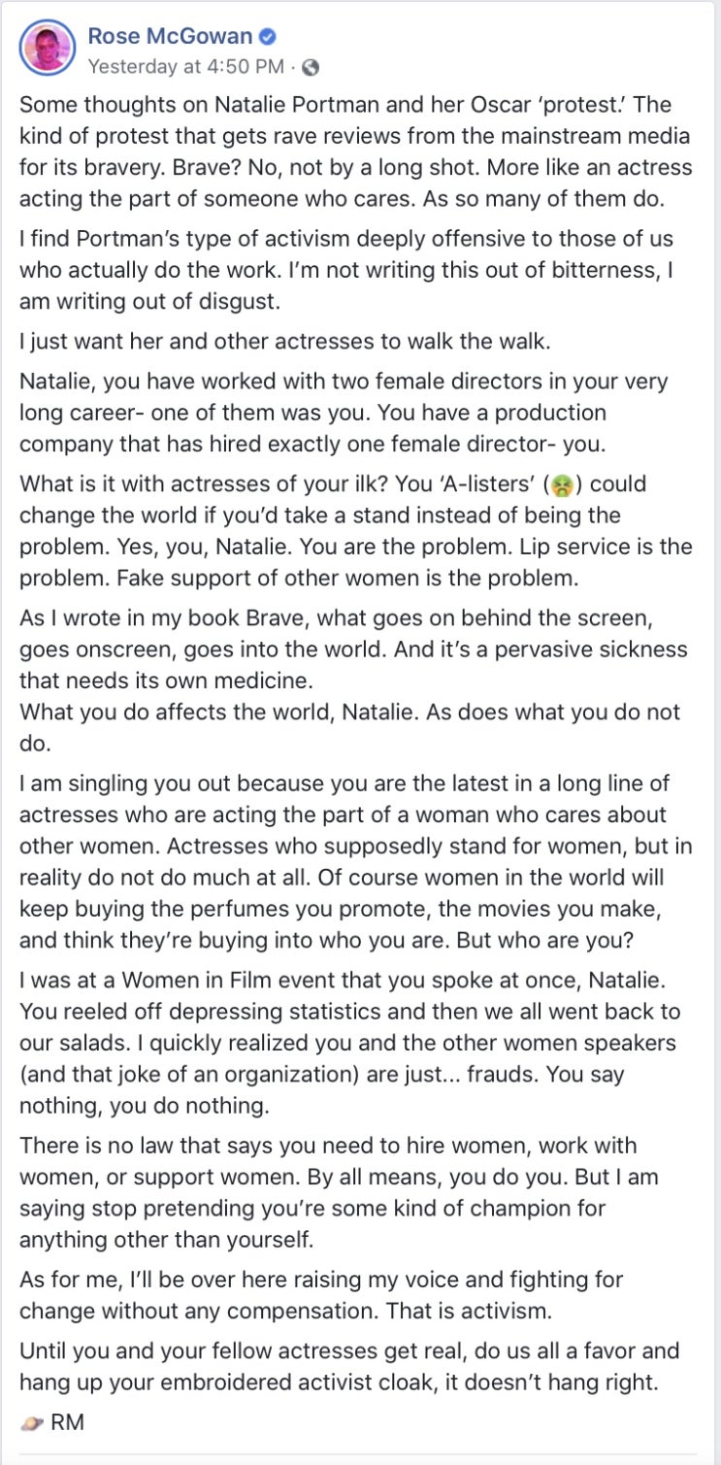Click the 'Some thoughts on Natalie Portman' paragraph

pyautogui.click(x=356, y=150)
